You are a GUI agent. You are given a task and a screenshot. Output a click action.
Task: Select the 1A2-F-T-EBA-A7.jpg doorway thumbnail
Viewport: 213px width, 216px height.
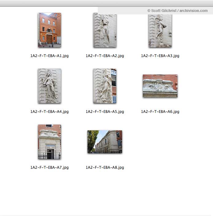pos(49,142)
